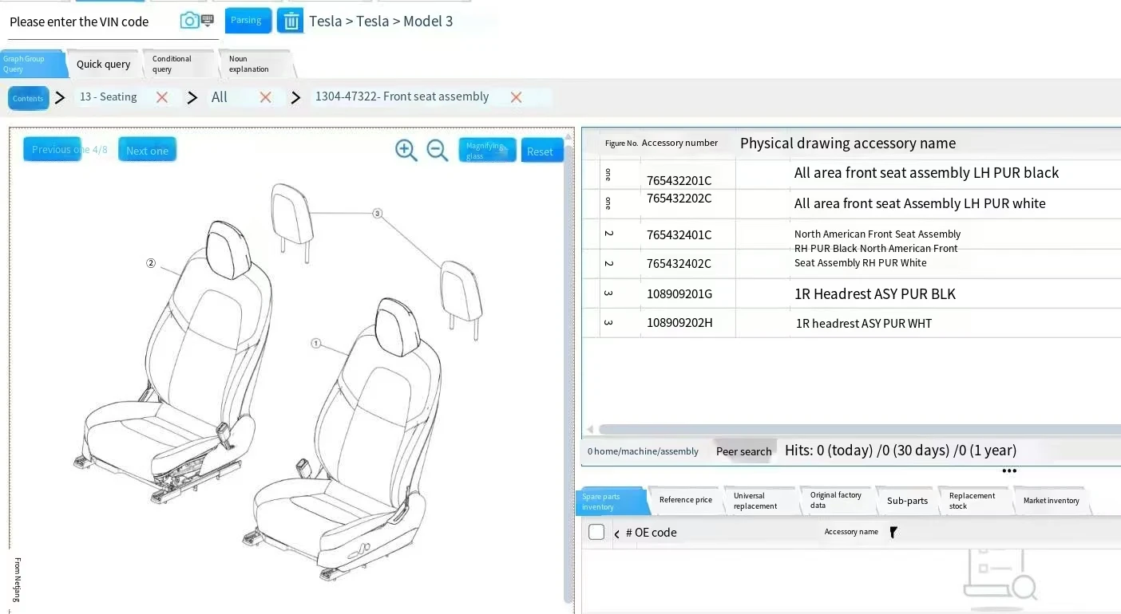The height and width of the screenshot is (614, 1121).
Task: Click the back chevron before OE code
Action: 616,533
